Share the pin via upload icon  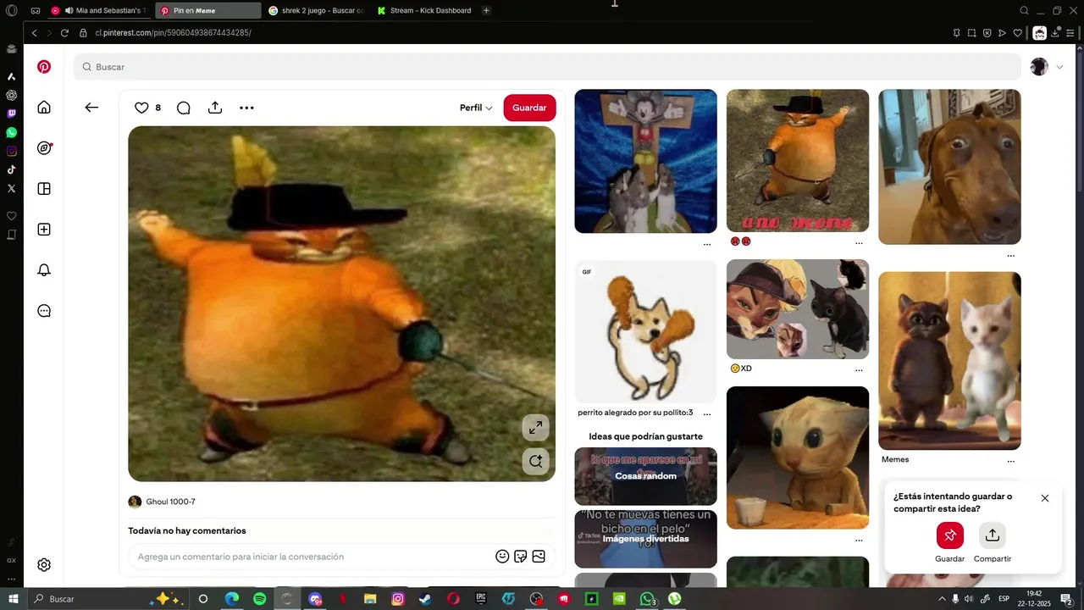click(215, 108)
